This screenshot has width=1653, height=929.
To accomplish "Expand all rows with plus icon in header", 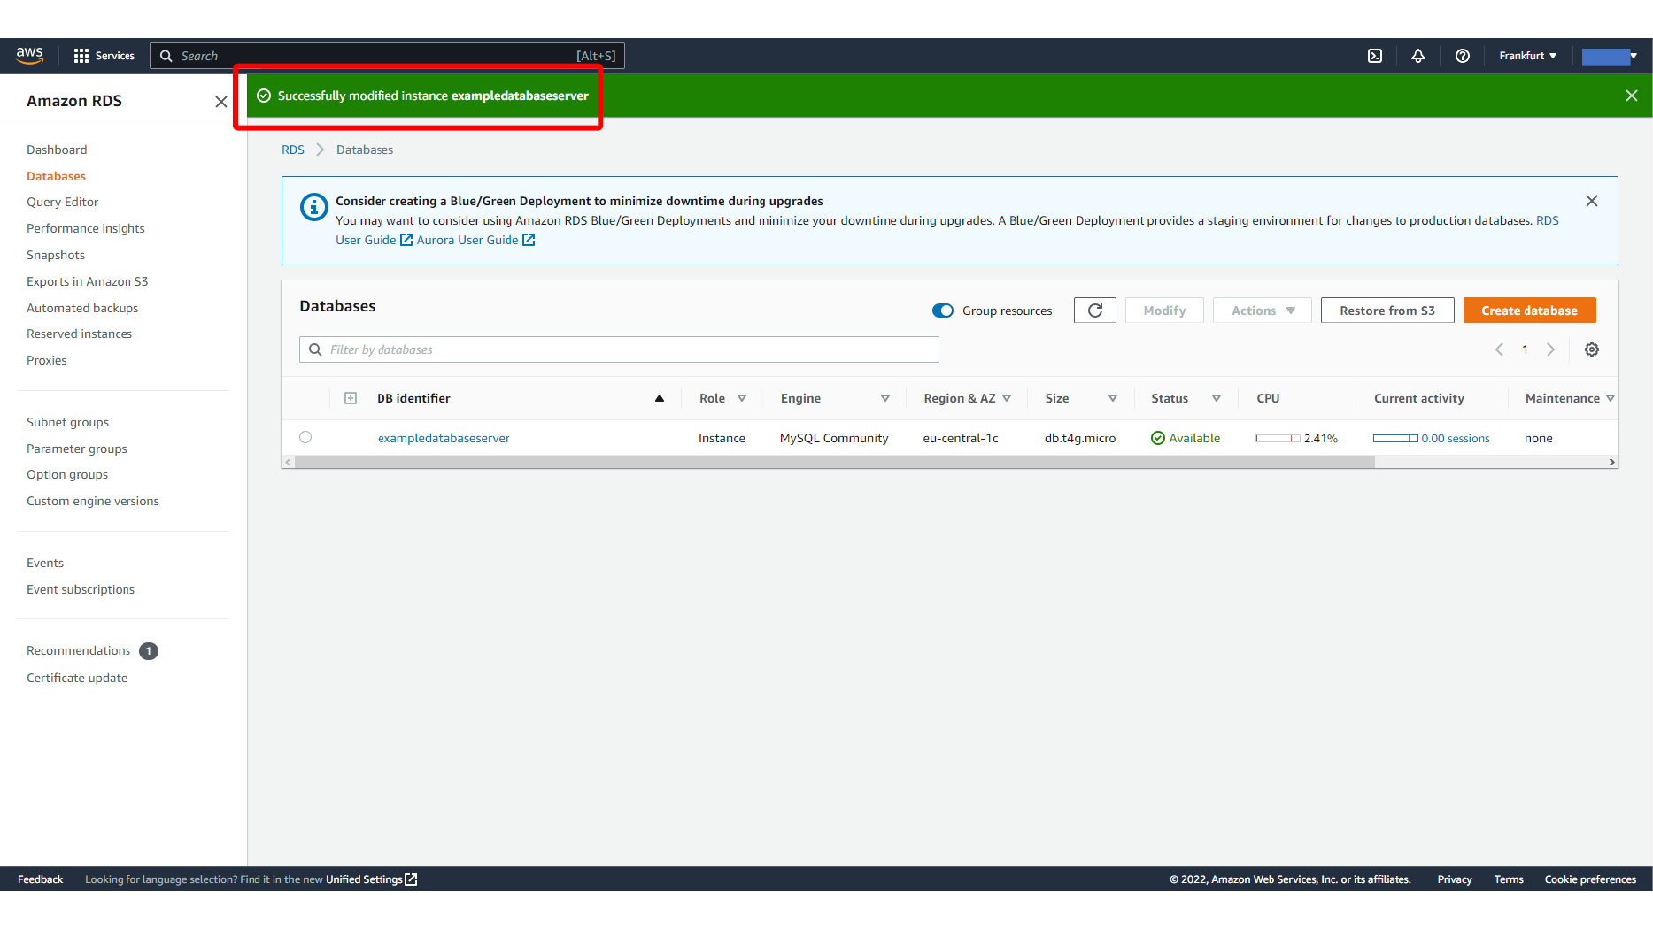I will pyautogui.click(x=351, y=398).
